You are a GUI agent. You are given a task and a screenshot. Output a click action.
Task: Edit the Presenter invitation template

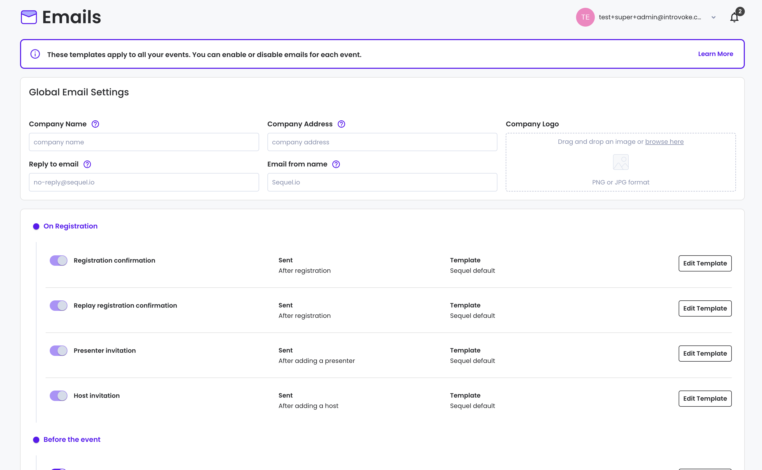click(x=705, y=354)
